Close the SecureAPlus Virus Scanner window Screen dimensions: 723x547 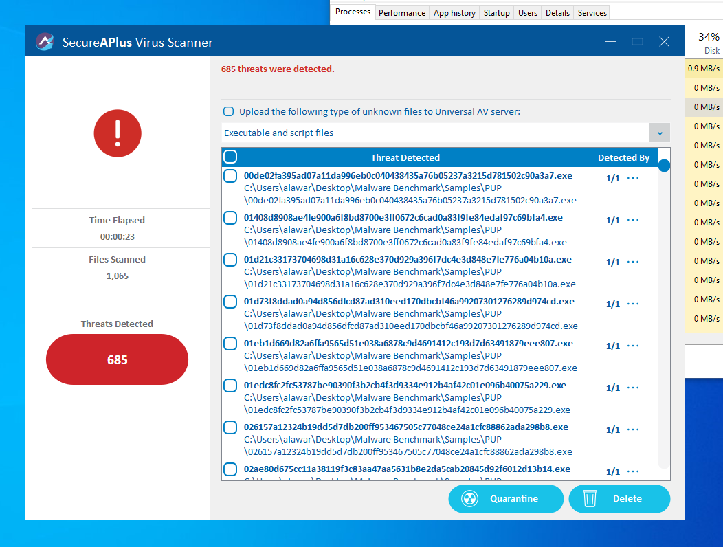664,42
